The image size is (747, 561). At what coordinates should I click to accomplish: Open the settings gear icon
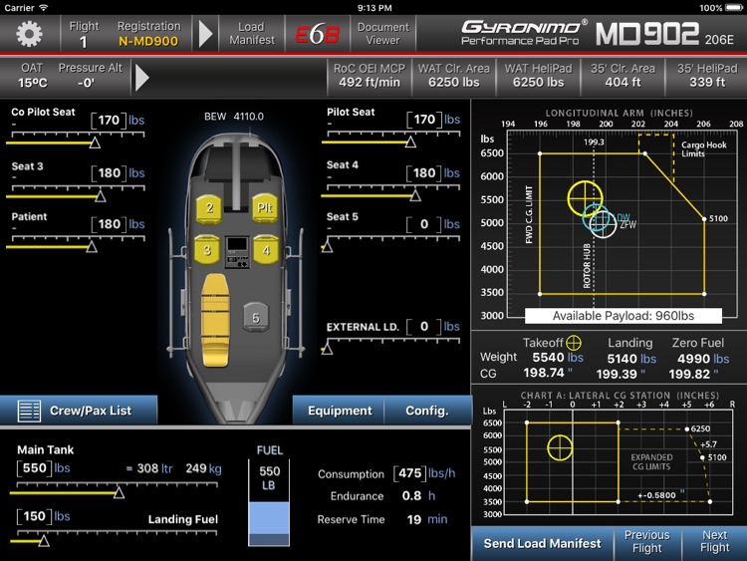(x=29, y=34)
